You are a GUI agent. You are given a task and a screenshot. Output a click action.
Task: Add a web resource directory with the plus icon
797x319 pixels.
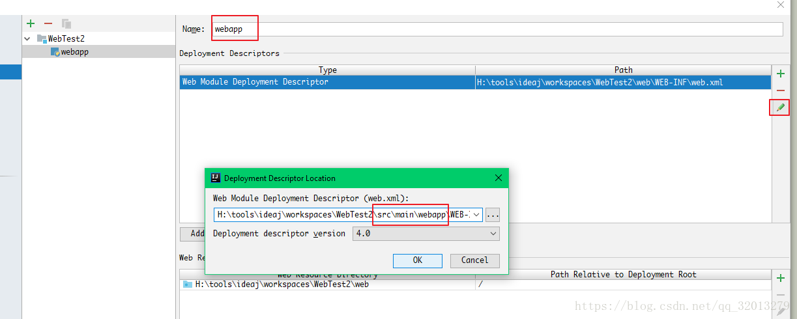click(x=781, y=279)
